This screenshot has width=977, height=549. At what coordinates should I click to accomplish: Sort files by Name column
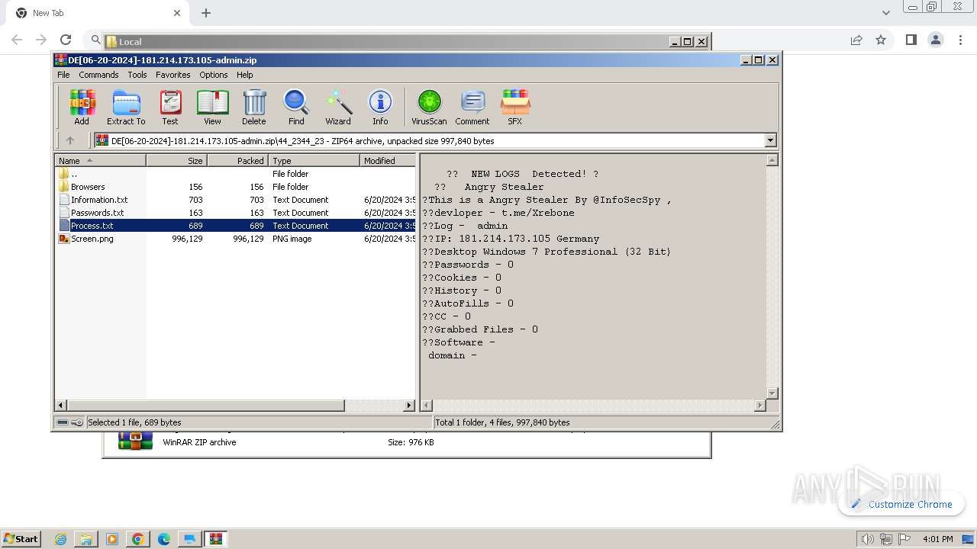(x=100, y=161)
